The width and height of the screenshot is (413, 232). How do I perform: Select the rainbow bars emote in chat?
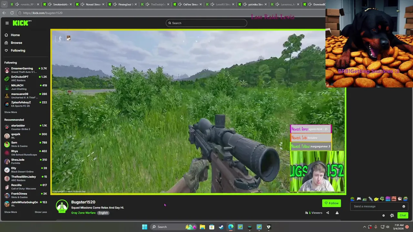click(x=388, y=199)
